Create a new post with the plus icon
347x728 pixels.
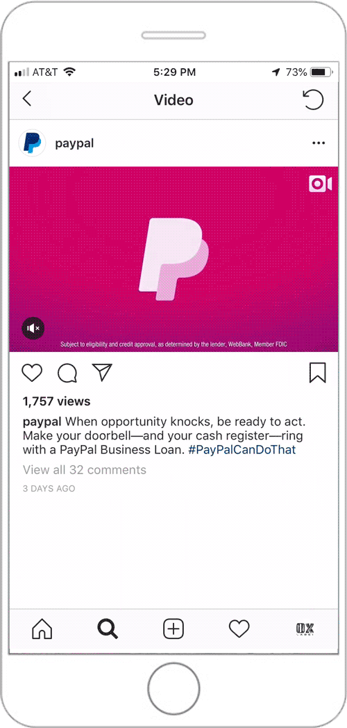(173, 629)
